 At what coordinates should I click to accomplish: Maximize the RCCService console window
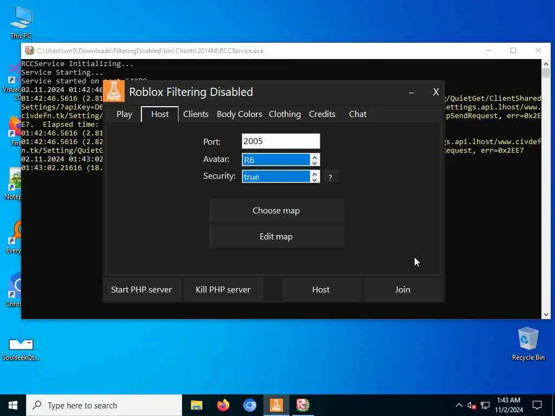pos(513,50)
